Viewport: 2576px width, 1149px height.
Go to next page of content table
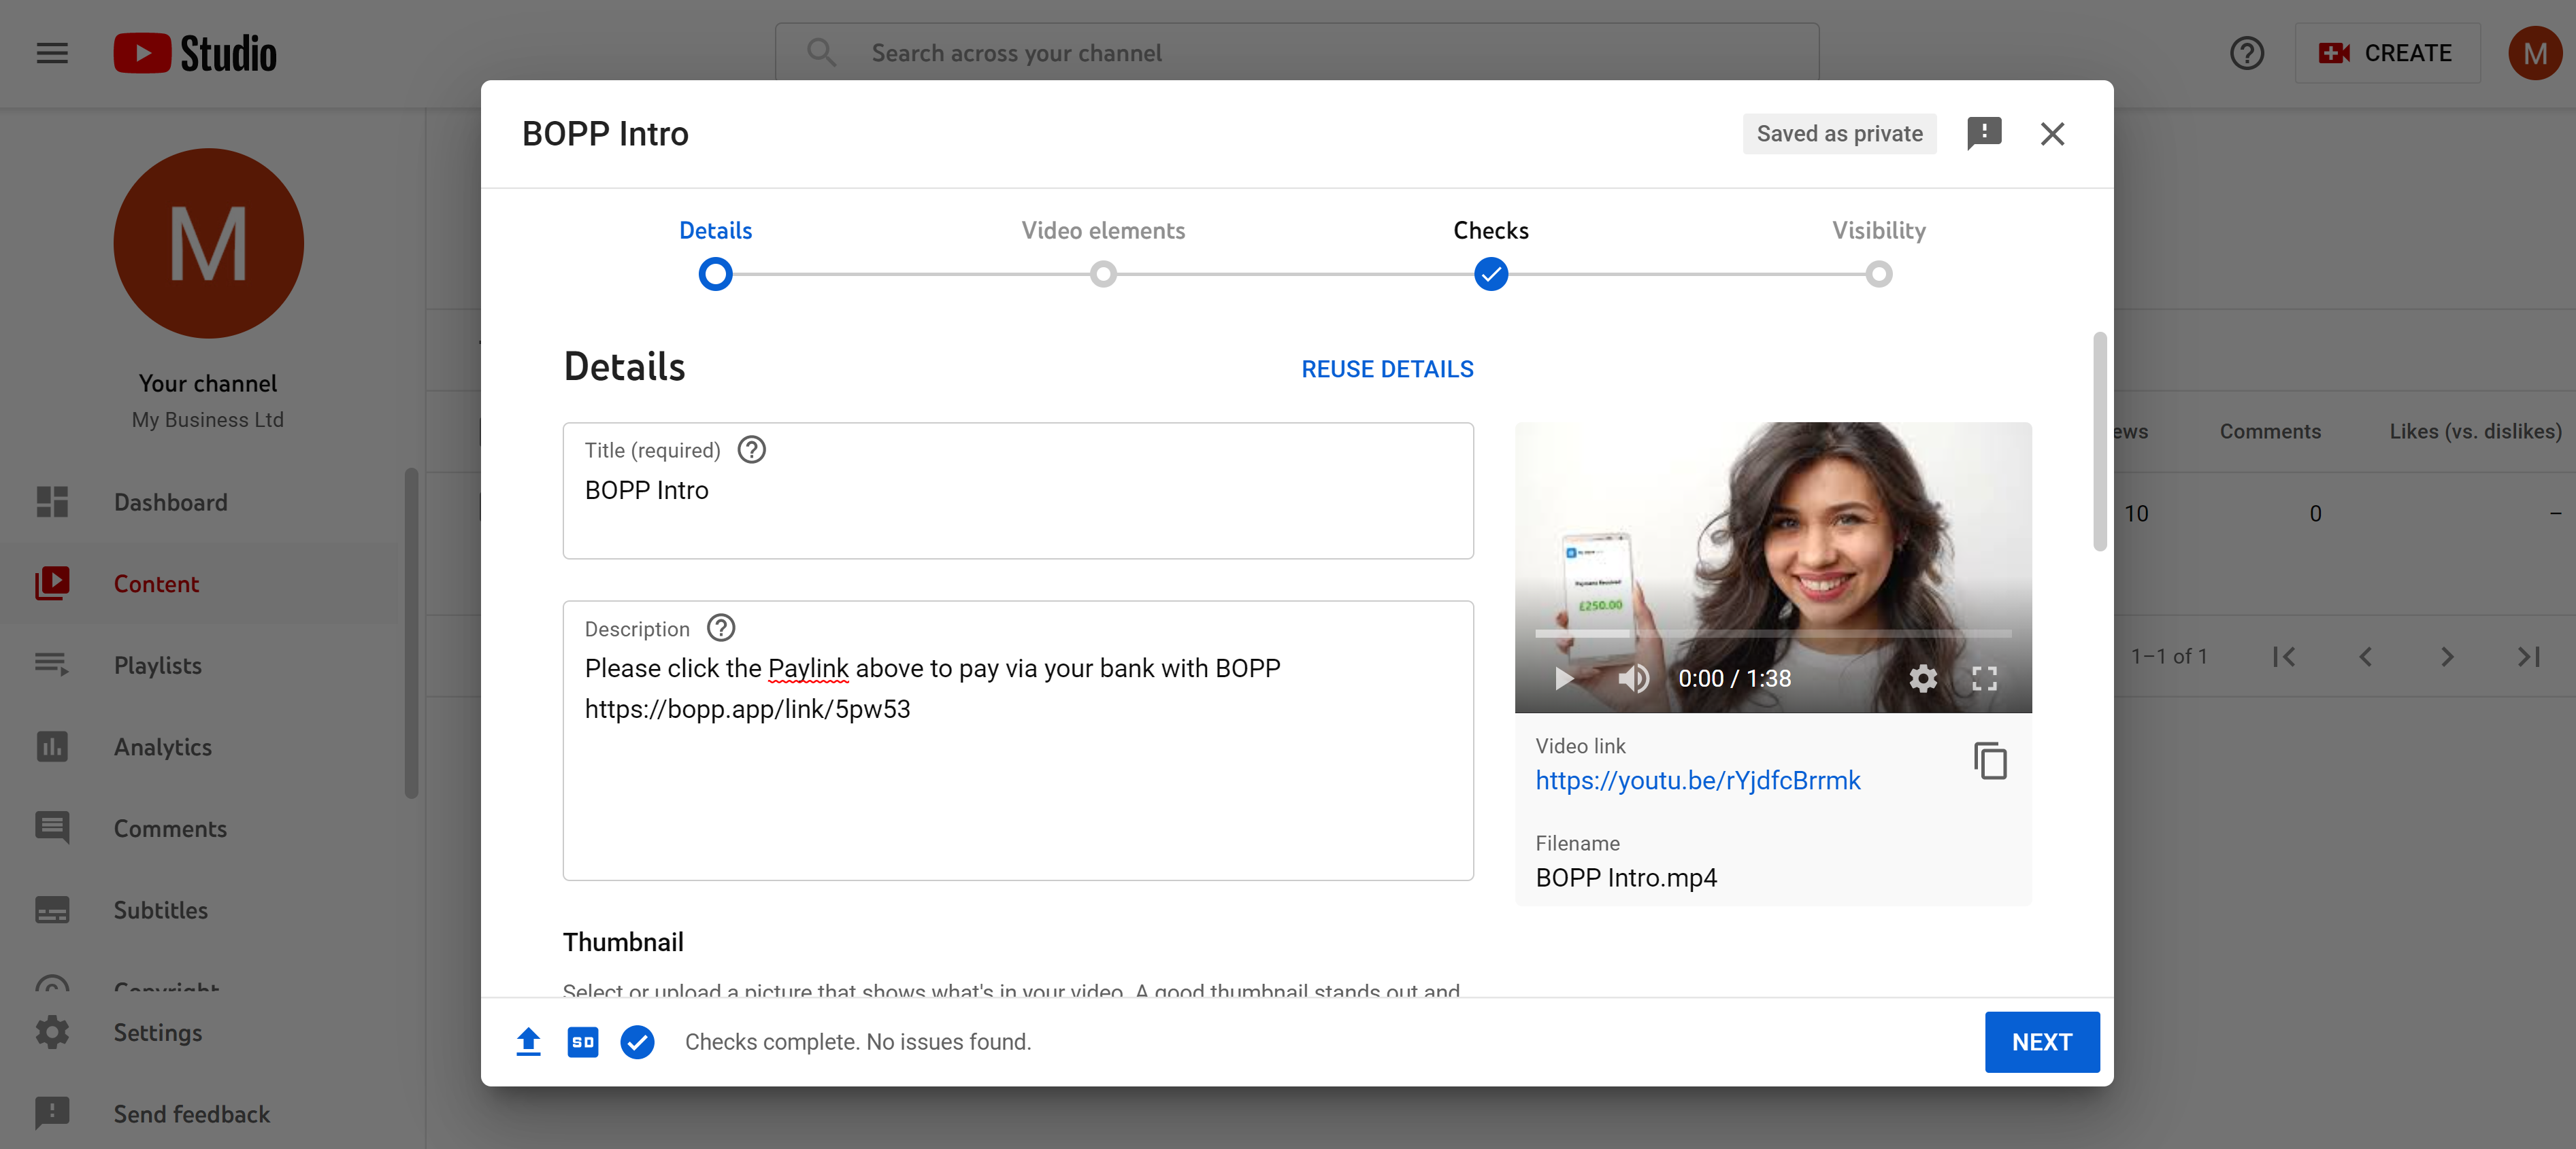pos(2446,657)
